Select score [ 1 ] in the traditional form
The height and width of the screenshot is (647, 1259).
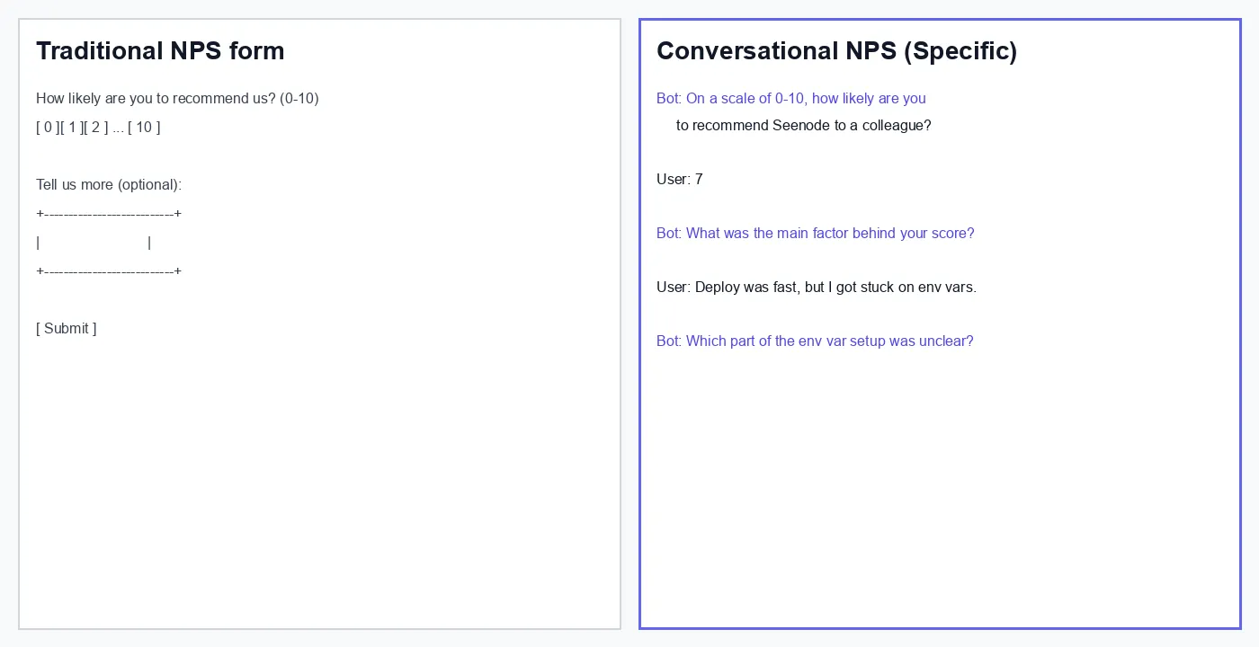(72, 128)
